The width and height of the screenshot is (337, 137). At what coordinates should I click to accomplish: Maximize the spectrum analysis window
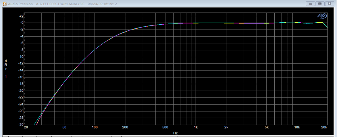320,4
